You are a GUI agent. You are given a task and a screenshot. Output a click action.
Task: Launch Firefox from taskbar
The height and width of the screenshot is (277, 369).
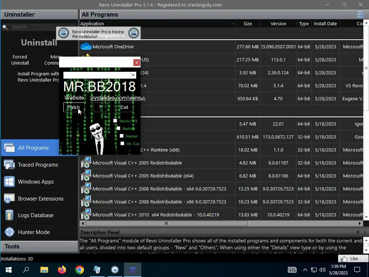pyautogui.click(x=62, y=270)
